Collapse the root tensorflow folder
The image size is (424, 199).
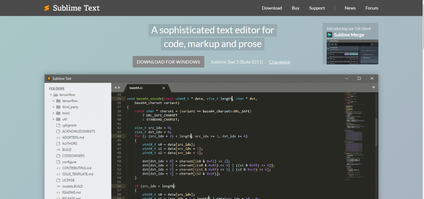(x=51, y=95)
